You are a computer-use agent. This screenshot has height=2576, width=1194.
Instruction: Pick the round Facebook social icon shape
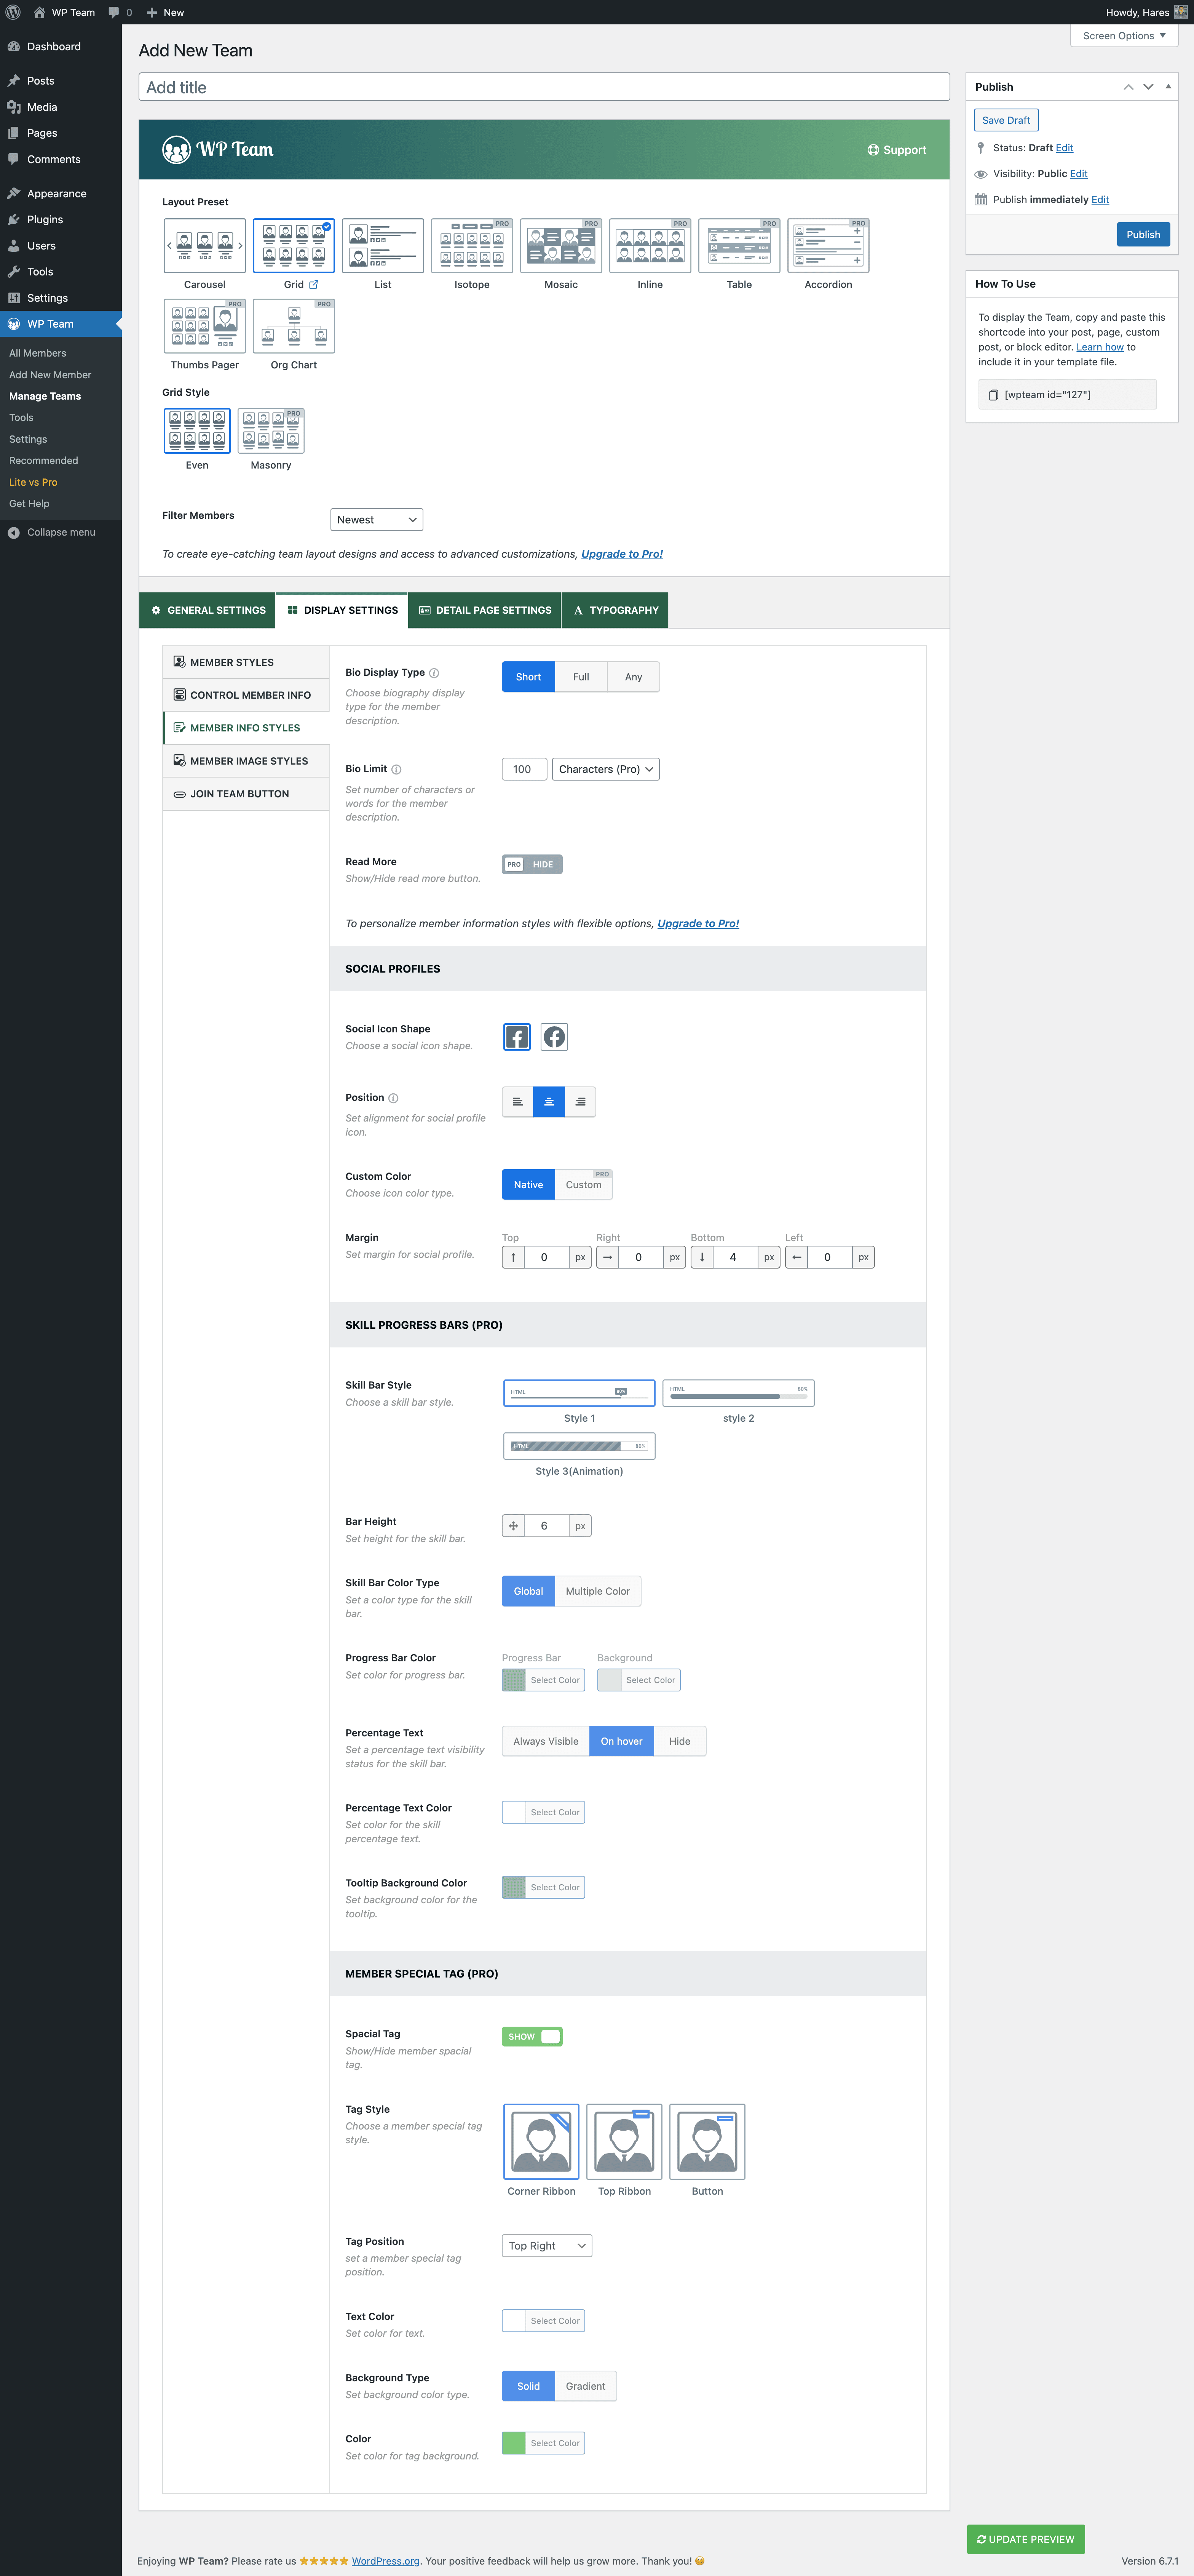tap(554, 1037)
